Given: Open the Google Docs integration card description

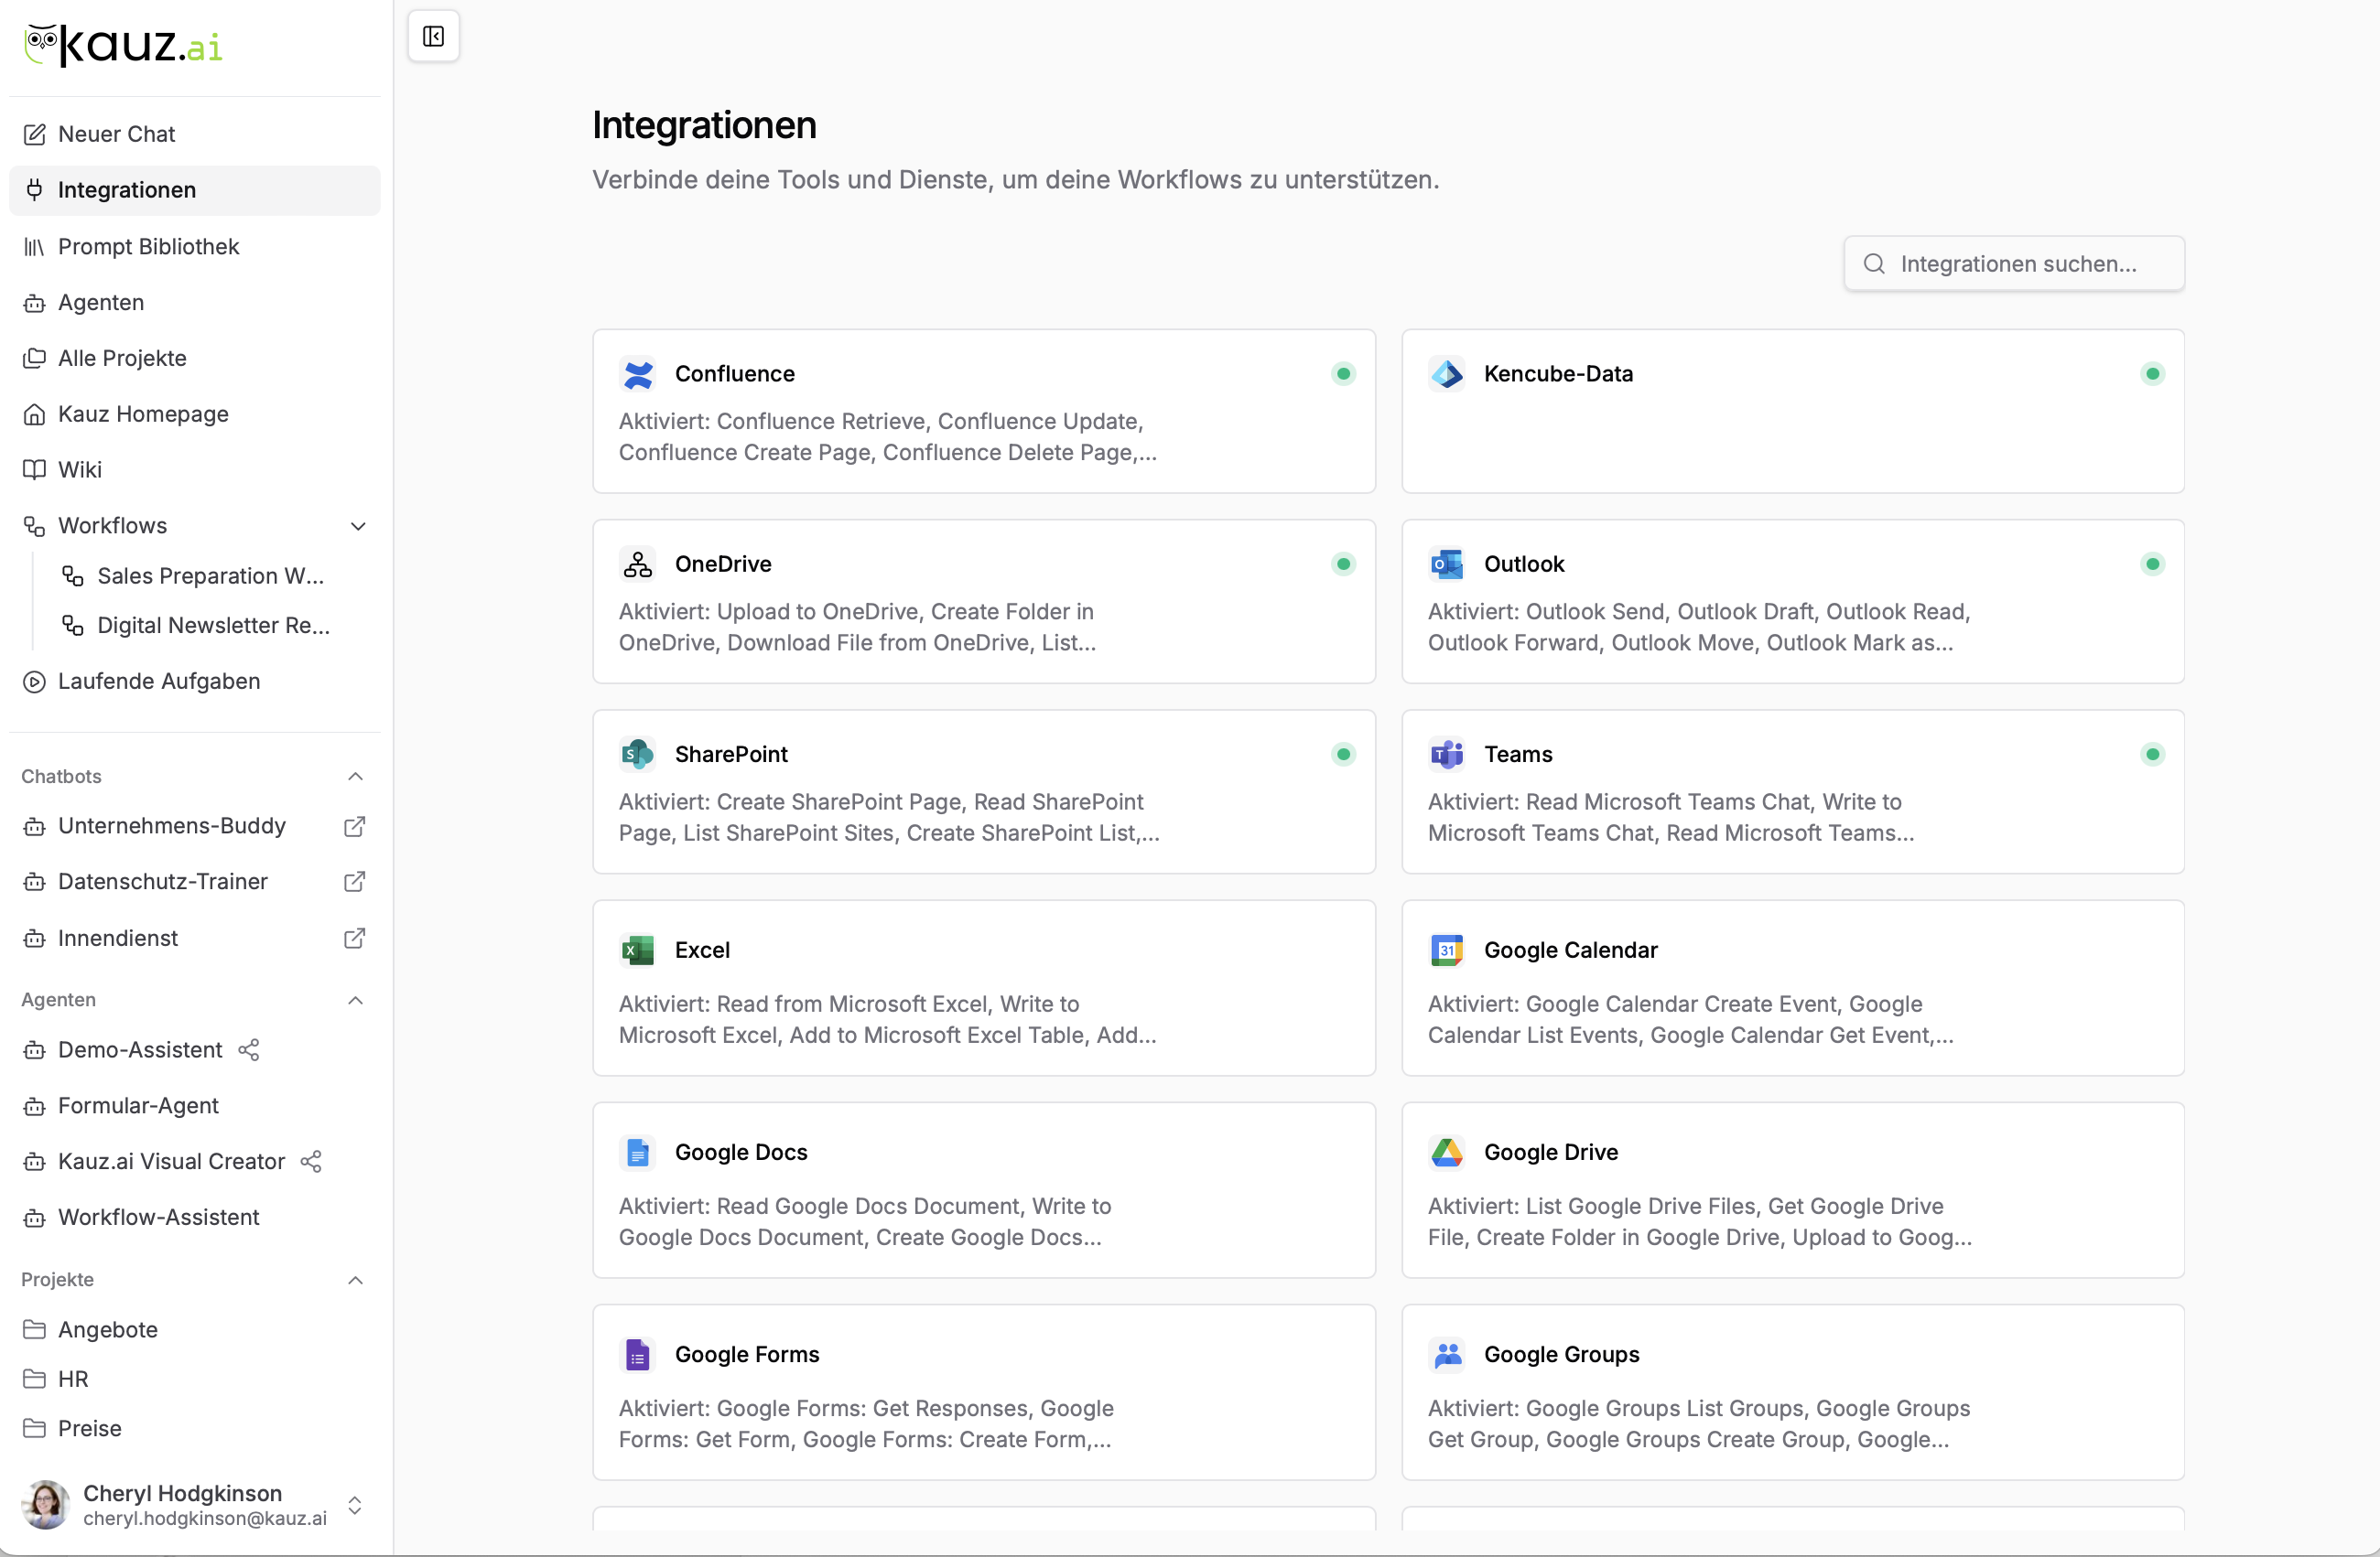Looking at the screenshot, I should click(865, 1222).
